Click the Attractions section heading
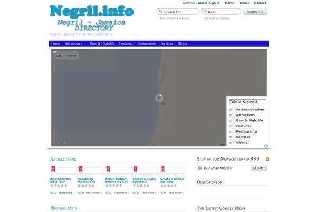The height and width of the screenshot is (212, 318). 63,159
